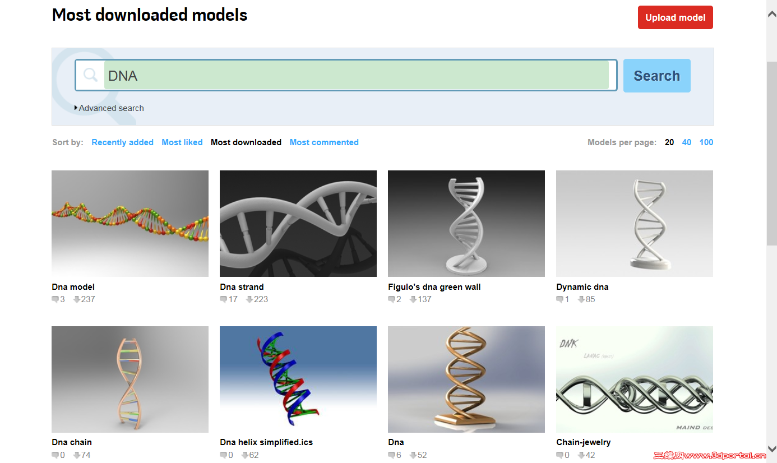The width and height of the screenshot is (777, 463).
Task: Click download icon under Dynamic dna
Action: [x=581, y=299]
